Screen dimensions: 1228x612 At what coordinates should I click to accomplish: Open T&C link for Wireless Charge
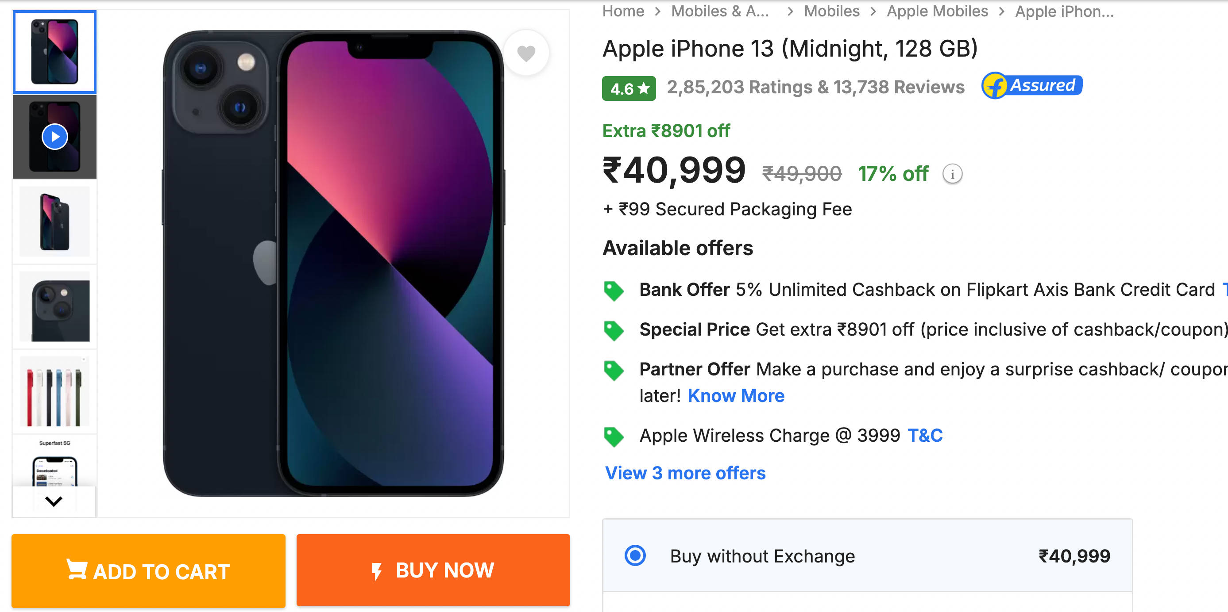tap(924, 435)
